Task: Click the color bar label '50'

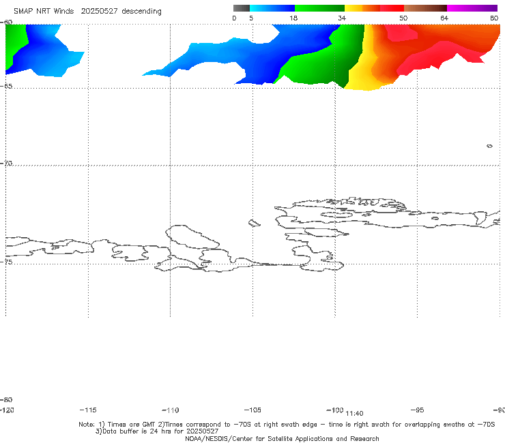Action: click(403, 18)
